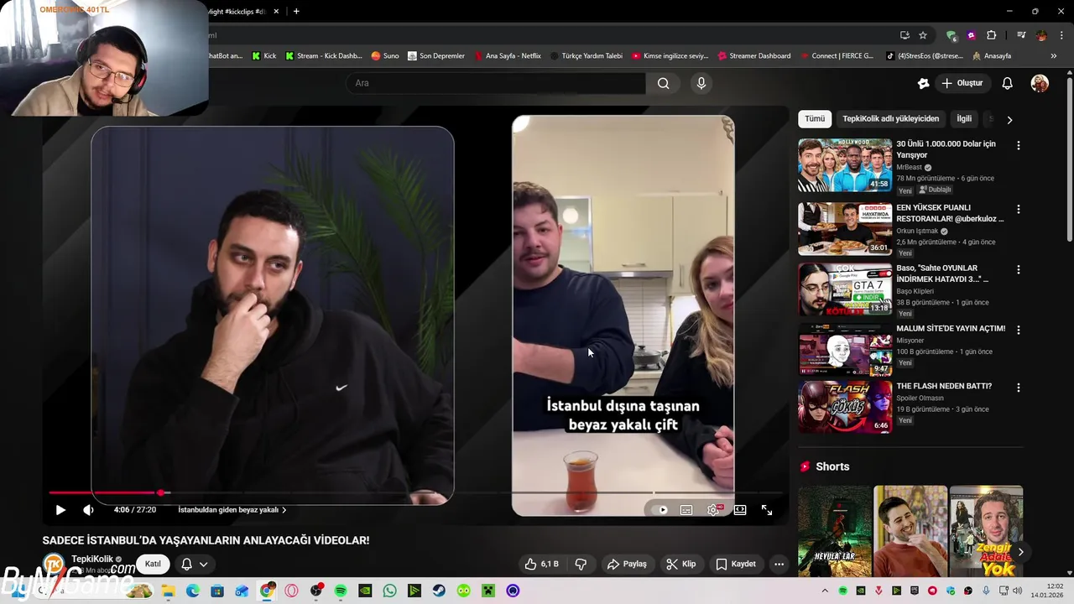Focus the Ara search input field
The image size is (1074, 604).
pos(495,83)
